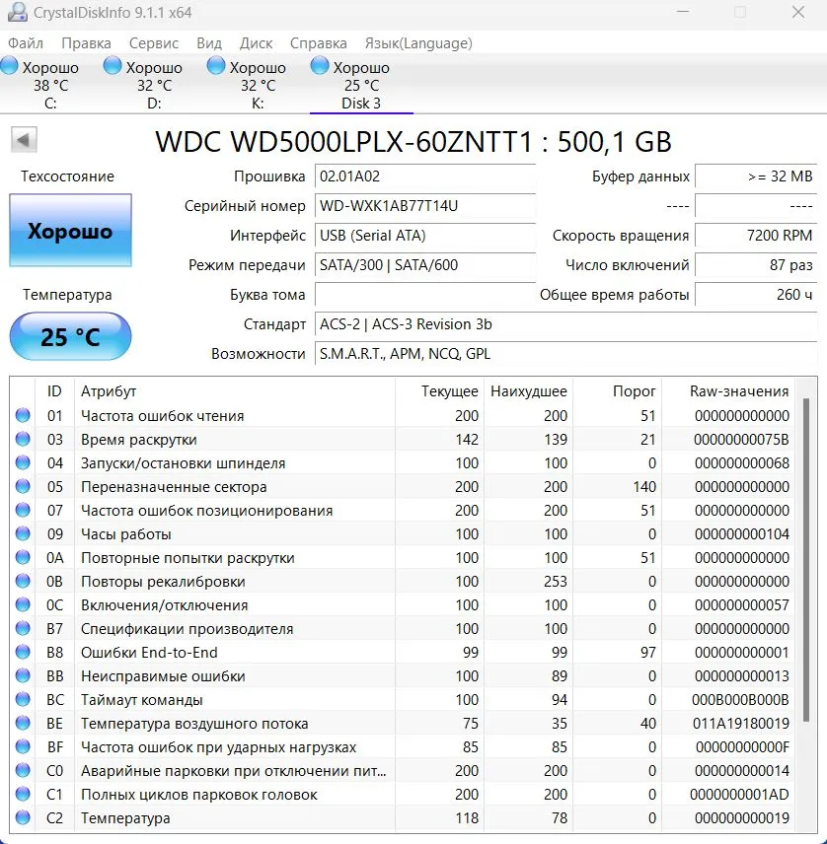
Task: Click status orb for attribute B8 row
Action: point(23,653)
